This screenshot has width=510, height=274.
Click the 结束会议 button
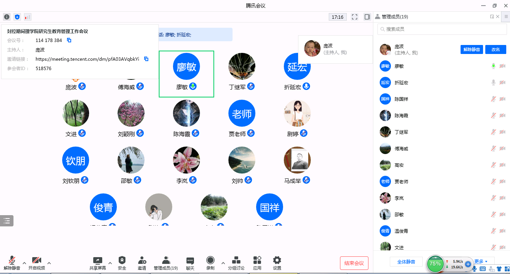coord(354,263)
